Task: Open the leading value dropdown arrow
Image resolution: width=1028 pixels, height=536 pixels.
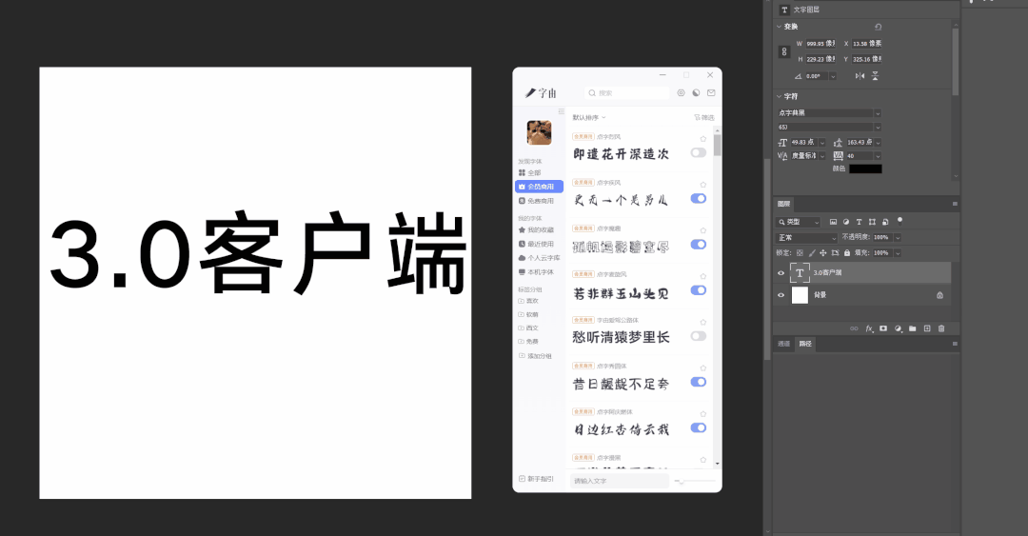Action: [x=878, y=143]
